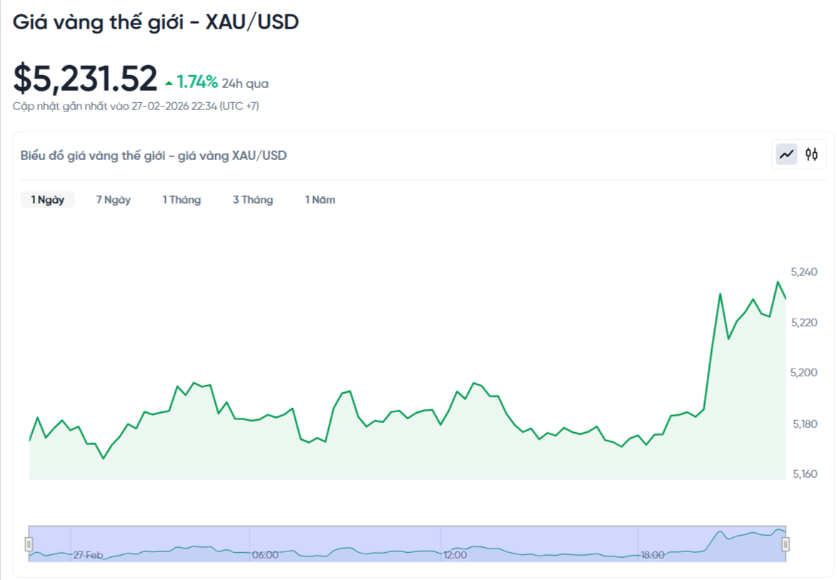The image size is (837, 580).
Task: Click the 1.74% change percentage
Action: click(x=197, y=82)
